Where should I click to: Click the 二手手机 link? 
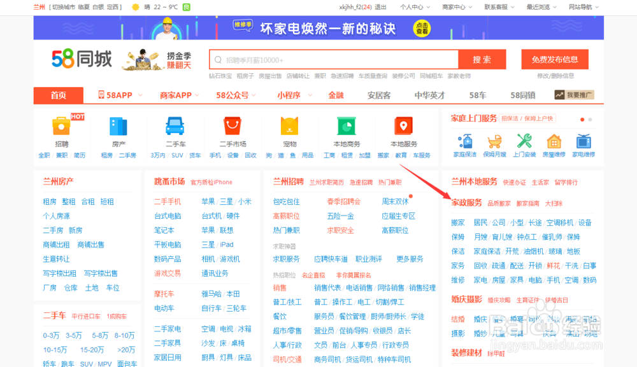pyautogui.click(x=168, y=202)
